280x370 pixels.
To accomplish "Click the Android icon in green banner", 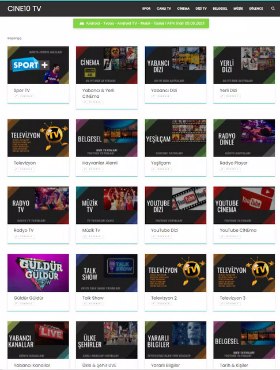I will tap(82, 24).
